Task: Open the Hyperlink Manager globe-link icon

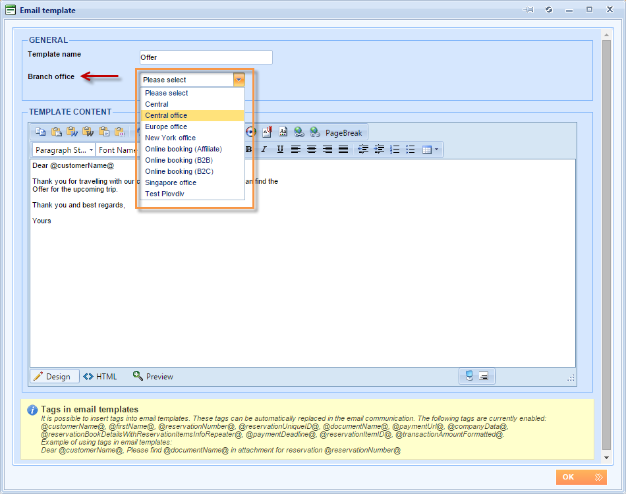Action: click(299, 132)
